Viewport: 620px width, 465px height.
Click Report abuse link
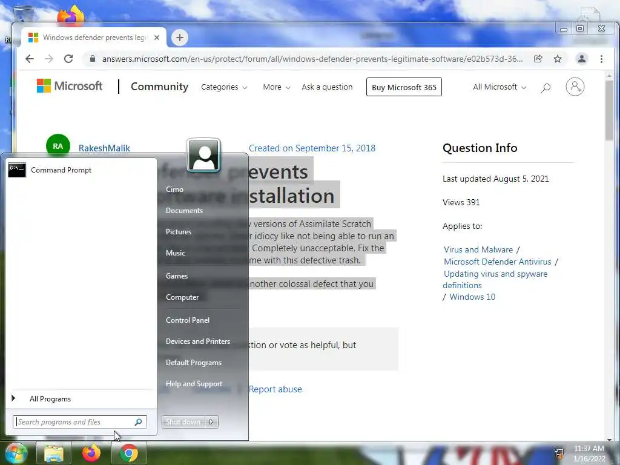[275, 389]
